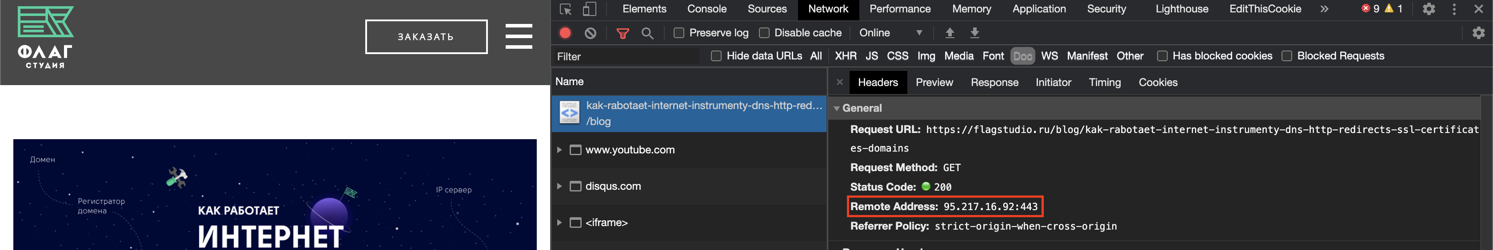The width and height of the screenshot is (1493, 250).
Task: Select the XHR filter type
Action: 845,56
